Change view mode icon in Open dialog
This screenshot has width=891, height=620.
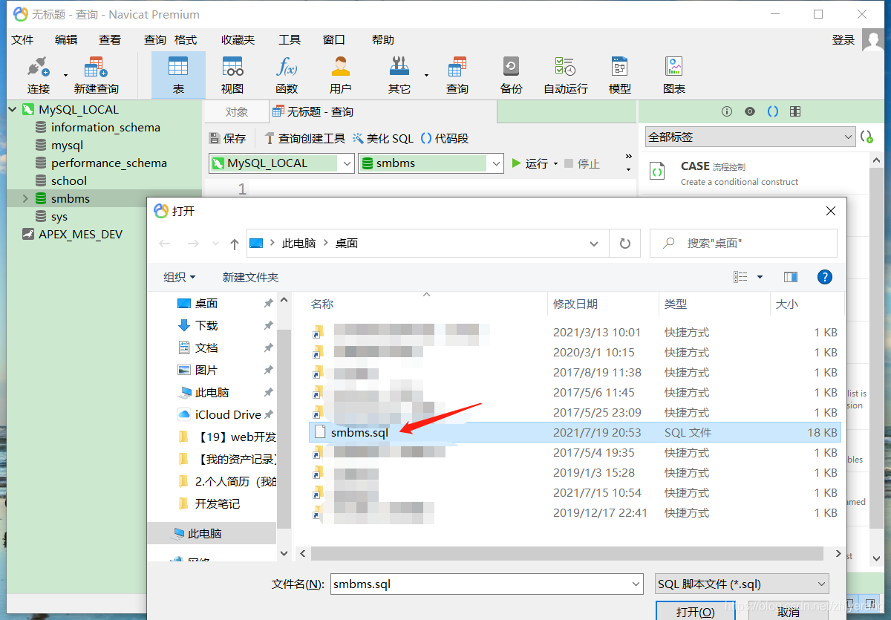click(x=740, y=277)
